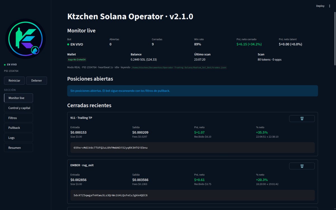The image size is (336, 210).
Task: Click the Deploy button
Action: coord(320,6)
